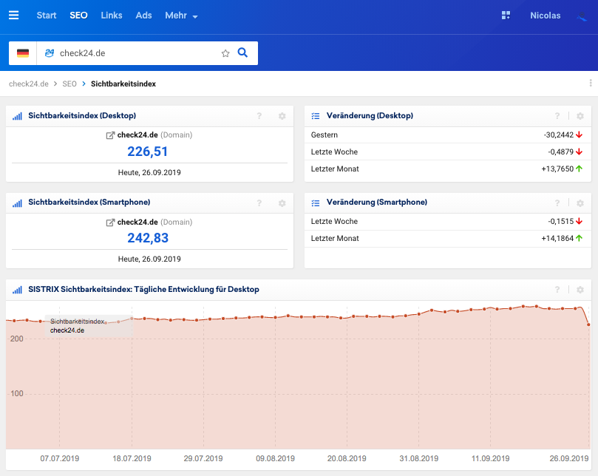Viewport: 598px width, 476px height.
Task: Click the Veränderung (Desktop) box title
Action: tap(370, 115)
